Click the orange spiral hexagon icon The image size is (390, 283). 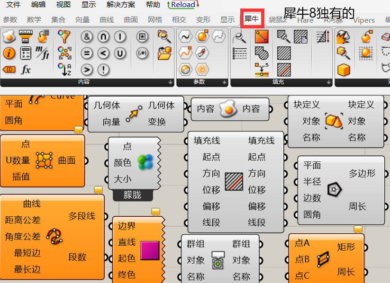click(x=202, y=70)
